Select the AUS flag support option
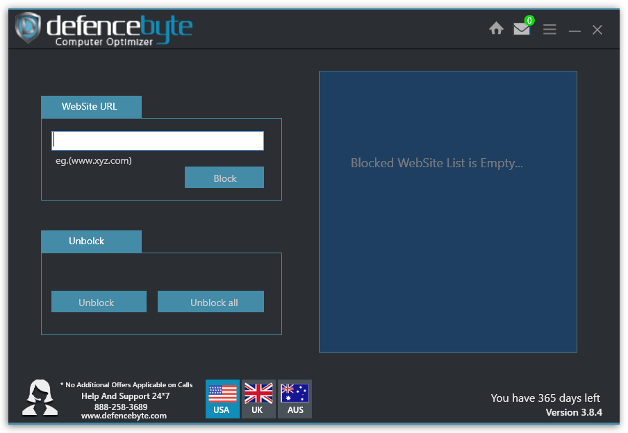 click(x=295, y=398)
